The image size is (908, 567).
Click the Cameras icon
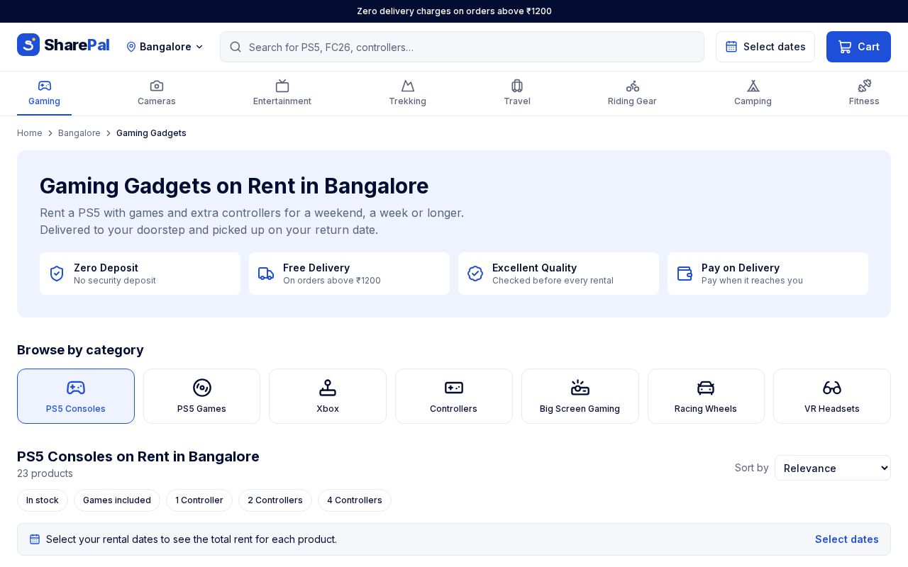[157, 86]
